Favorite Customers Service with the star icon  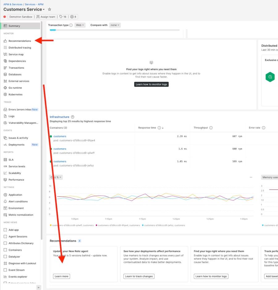click(49, 9)
